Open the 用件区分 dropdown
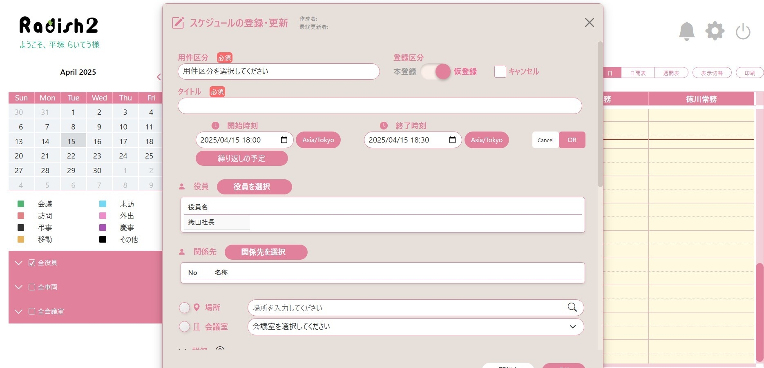The image size is (764, 368). (x=279, y=71)
